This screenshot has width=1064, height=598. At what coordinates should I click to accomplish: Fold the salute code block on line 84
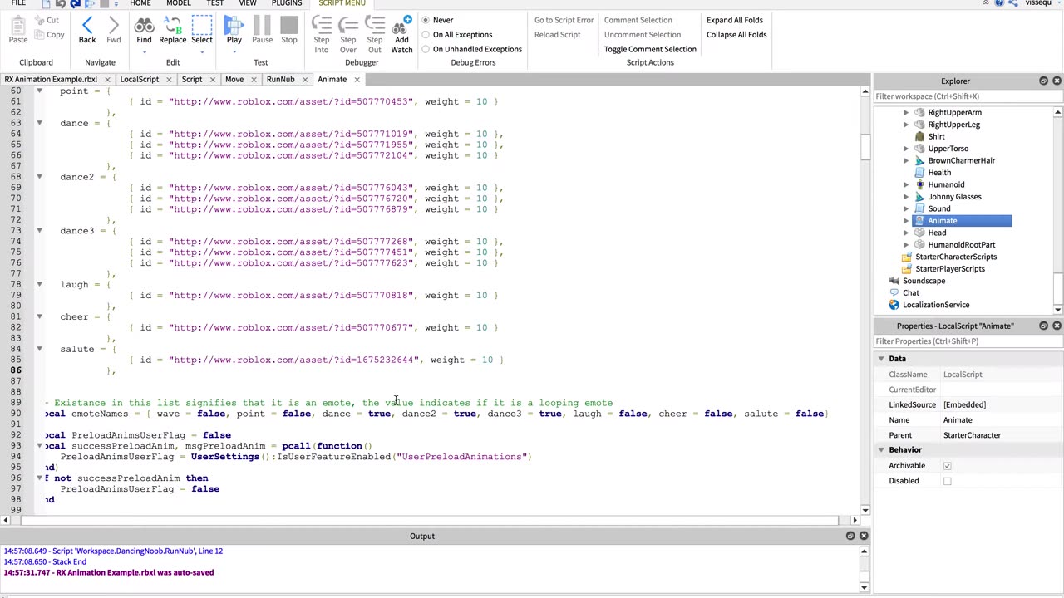pyautogui.click(x=39, y=349)
